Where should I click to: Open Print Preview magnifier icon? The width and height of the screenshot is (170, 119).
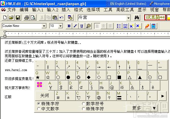[x=33, y=18]
